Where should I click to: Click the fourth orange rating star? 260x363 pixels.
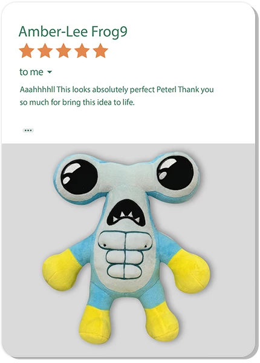pyautogui.click(x=82, y=51)
